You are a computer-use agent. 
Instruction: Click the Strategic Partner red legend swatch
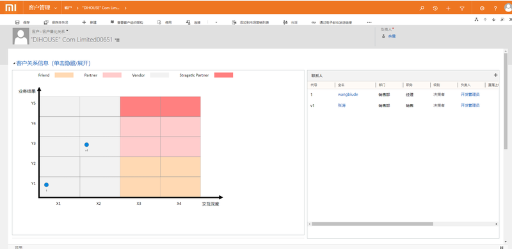(223, 75)
